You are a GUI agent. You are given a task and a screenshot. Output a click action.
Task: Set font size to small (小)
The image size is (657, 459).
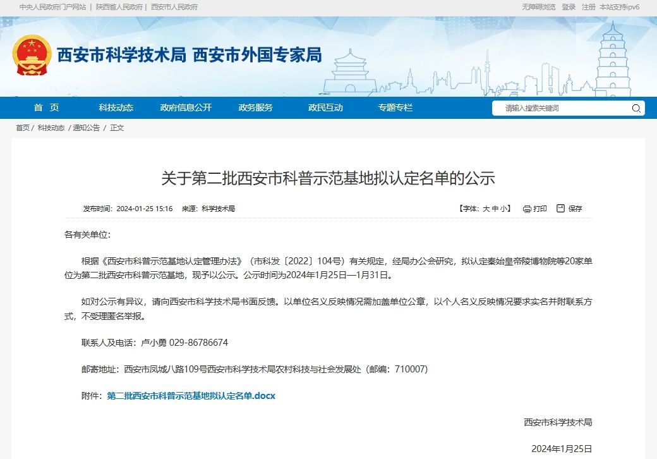pyautogui.click(x=504, y=209)
